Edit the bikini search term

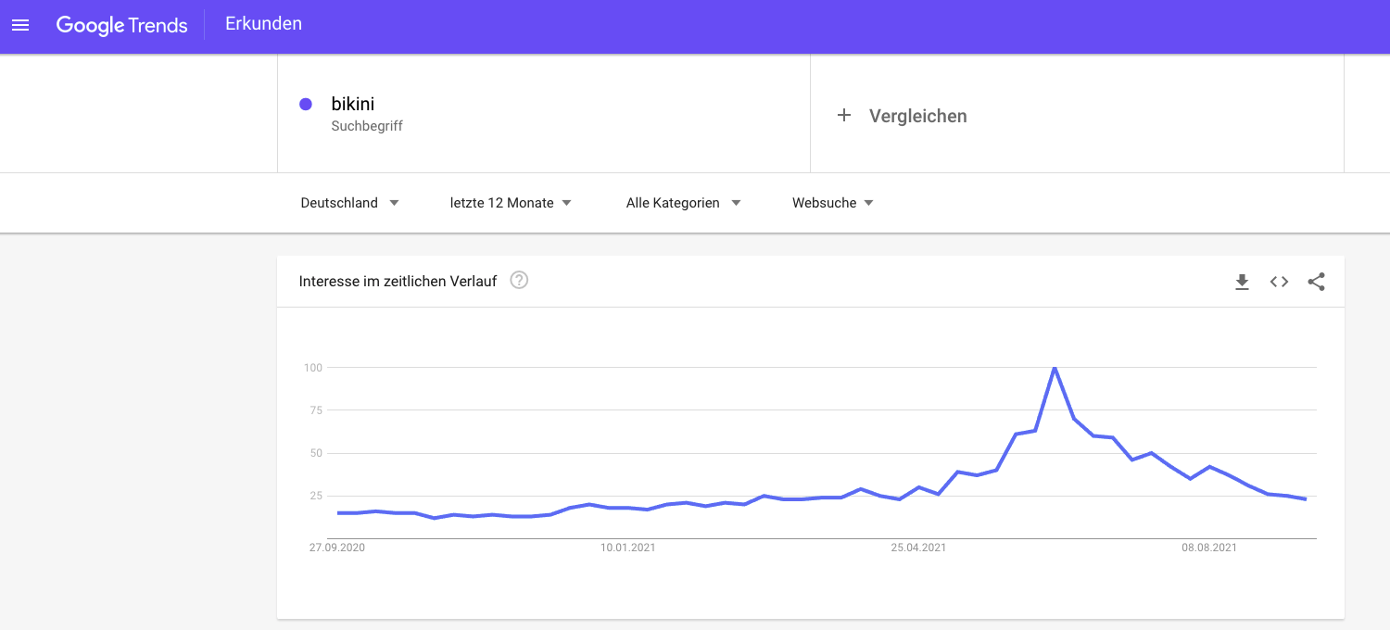tap(353, 104)
